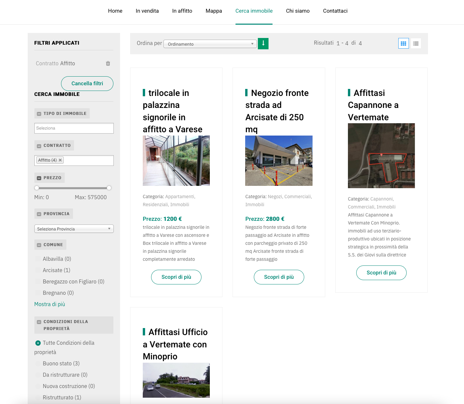
Task: Click the maximum price slider handle
Action: pyautogui.click(x=109, y=188)
